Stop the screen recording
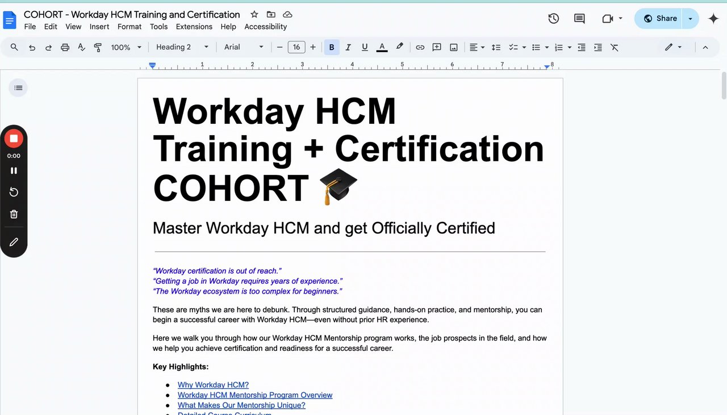This screenshot has width=727, height=415. click(x=14, y=139)
